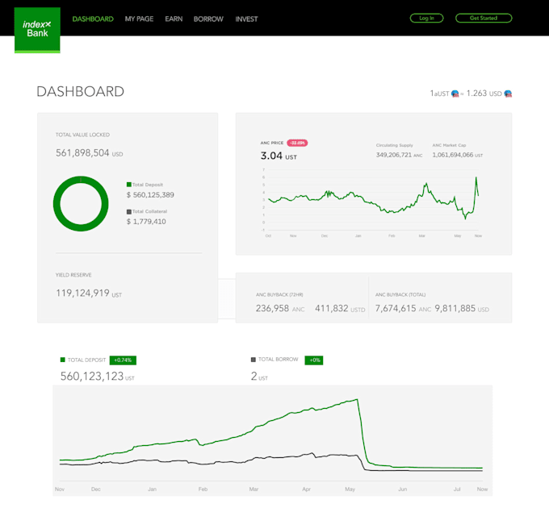Click the May label on deposit chart axis
Image resolution: width=549 pixels, height=508 pixels.
pyautogui.click(x=350, y=489)
